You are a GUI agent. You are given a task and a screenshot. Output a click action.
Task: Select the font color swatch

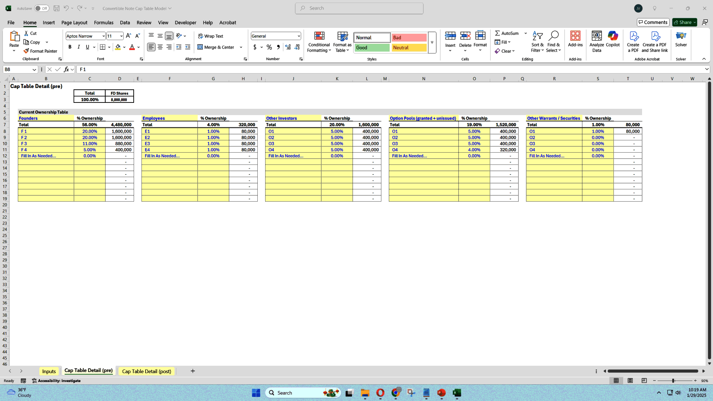132,49
